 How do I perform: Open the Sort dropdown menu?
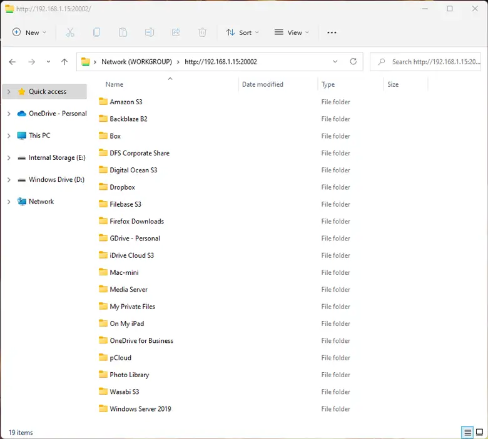242,32
